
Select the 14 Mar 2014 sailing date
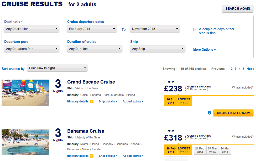[x=225, y=150]
